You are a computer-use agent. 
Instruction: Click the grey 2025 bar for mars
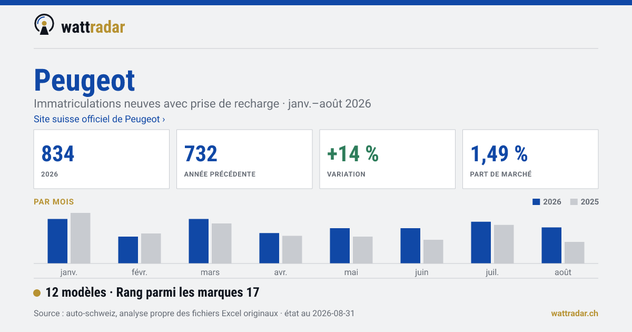point(222,243)
